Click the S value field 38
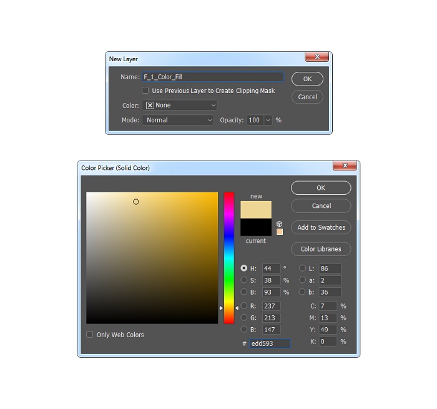Screen dimensions: 437x409 coord(271,280)
